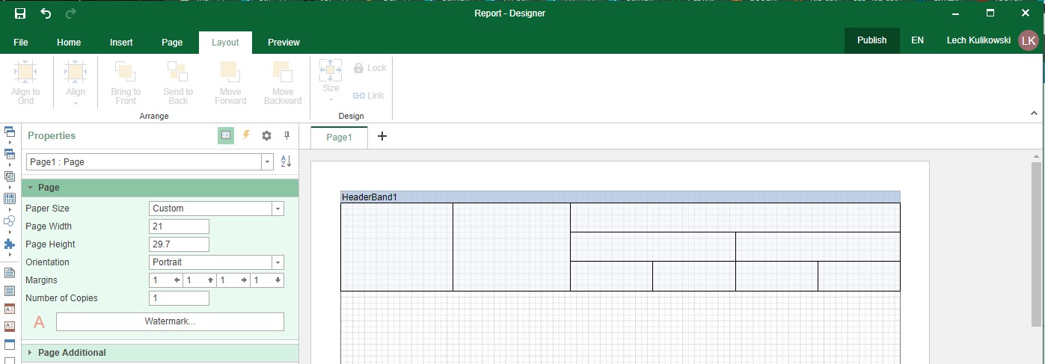Screen dimensions: 1045x364
Task: Open the Bands toolbox icon
Action: point(10,132)
